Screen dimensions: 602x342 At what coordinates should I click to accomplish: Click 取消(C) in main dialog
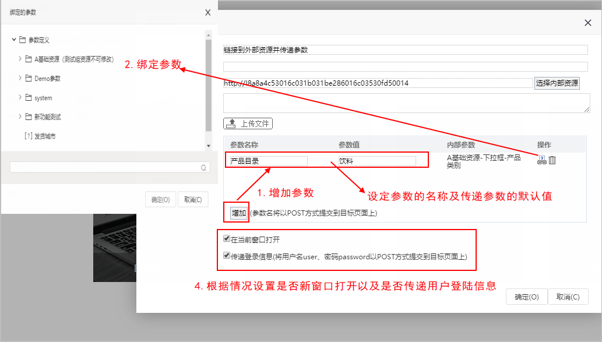coord(568,297)
